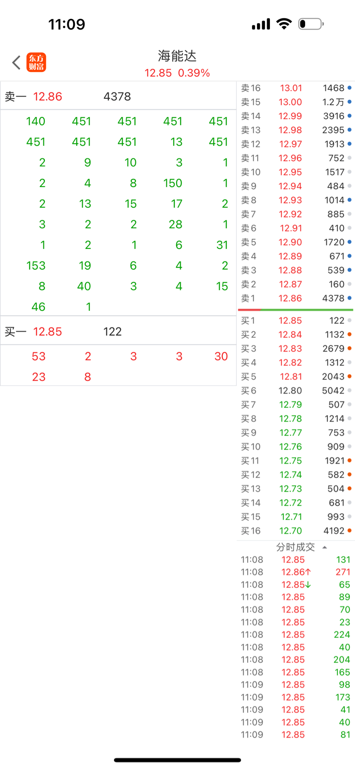
Task: Tap the 11:09 trade with volume 81
Action: (296, 735)
